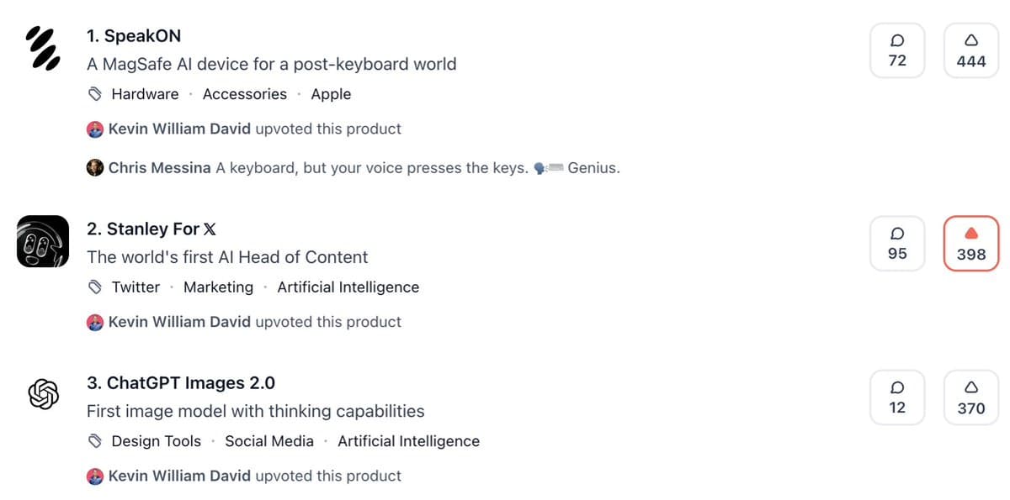Open the SpeakON product title

(x=134, y=36)
